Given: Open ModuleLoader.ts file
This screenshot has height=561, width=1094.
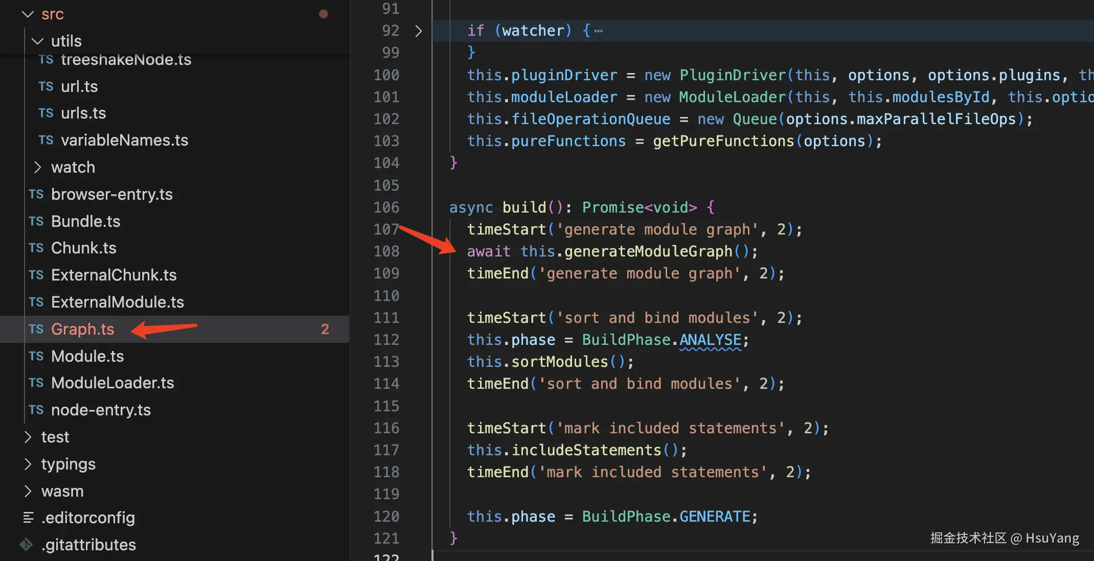Looking at the screenshot, I should pos(112,383).
